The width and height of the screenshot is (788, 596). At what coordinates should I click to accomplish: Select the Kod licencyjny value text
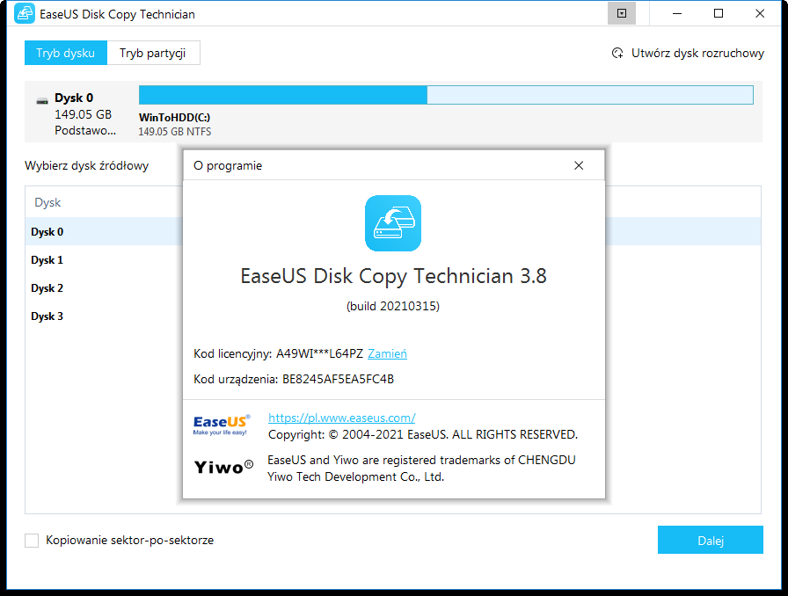point(319,353)
